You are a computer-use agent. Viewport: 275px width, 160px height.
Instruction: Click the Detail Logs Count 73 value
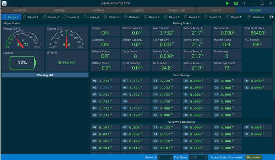(227, 68)
